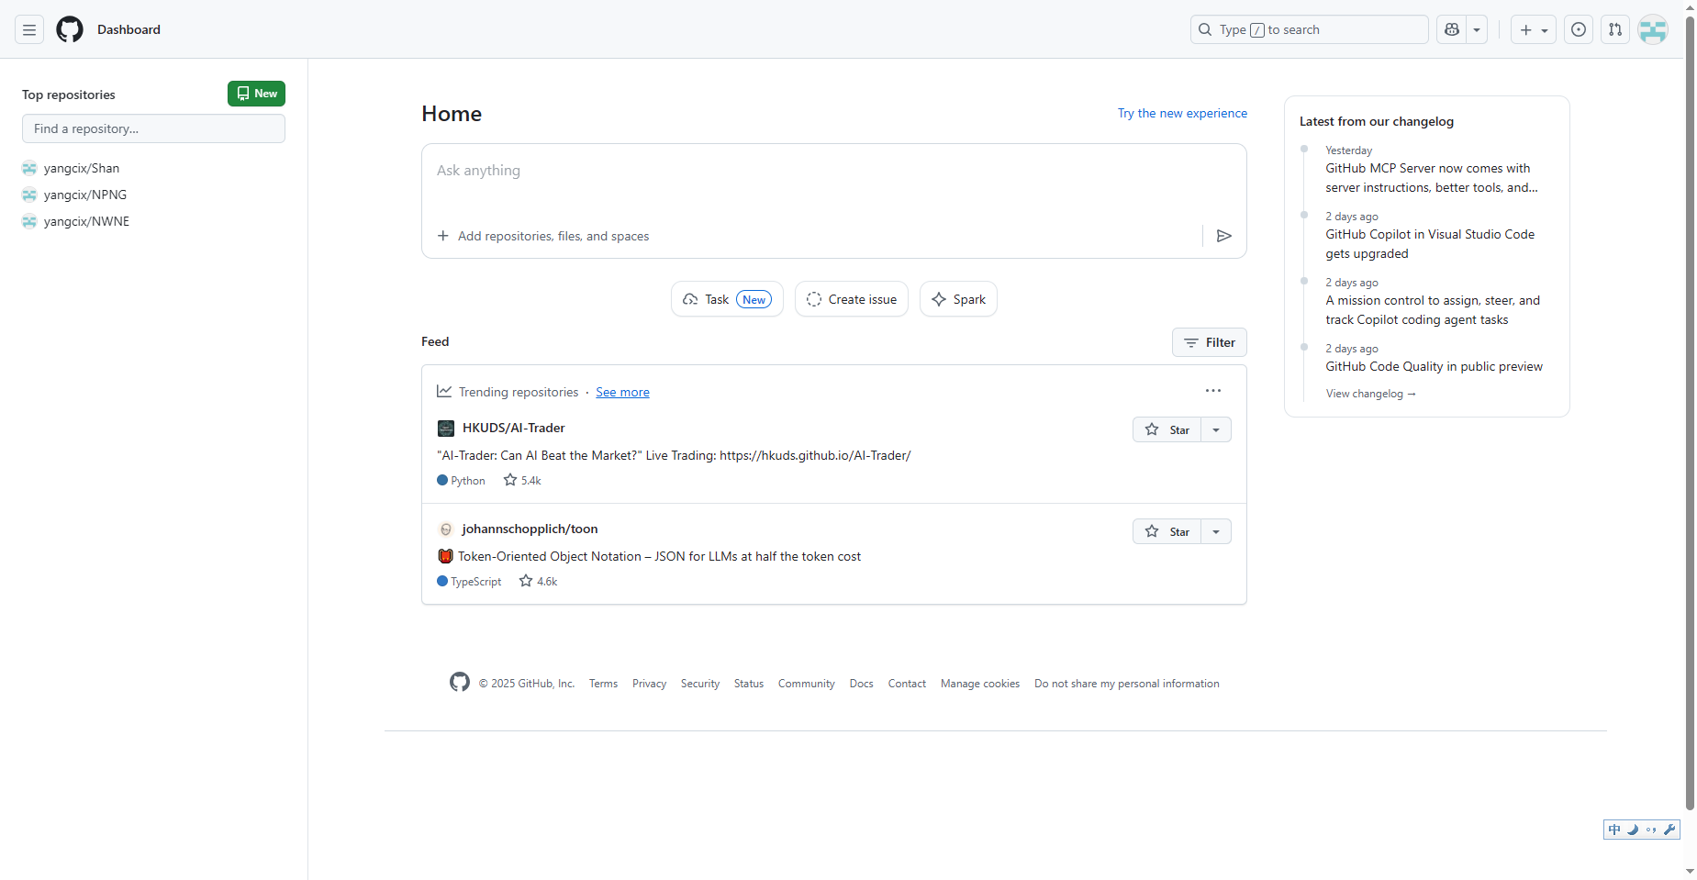Image resolution: width=1697 pixels, height=880 pixels.
Task: Open the navigation sidebar hamburger menu
Action: (x=28, y=28)
